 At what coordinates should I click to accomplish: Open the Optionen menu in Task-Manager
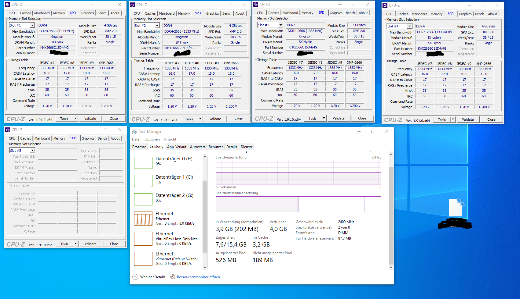pos(152,139)
